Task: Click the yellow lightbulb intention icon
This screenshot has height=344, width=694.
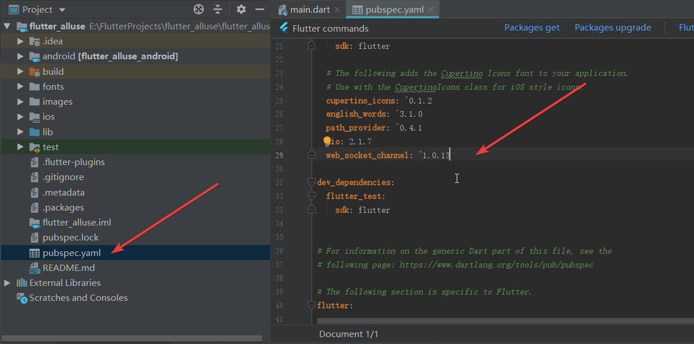Action: point(327,141)
